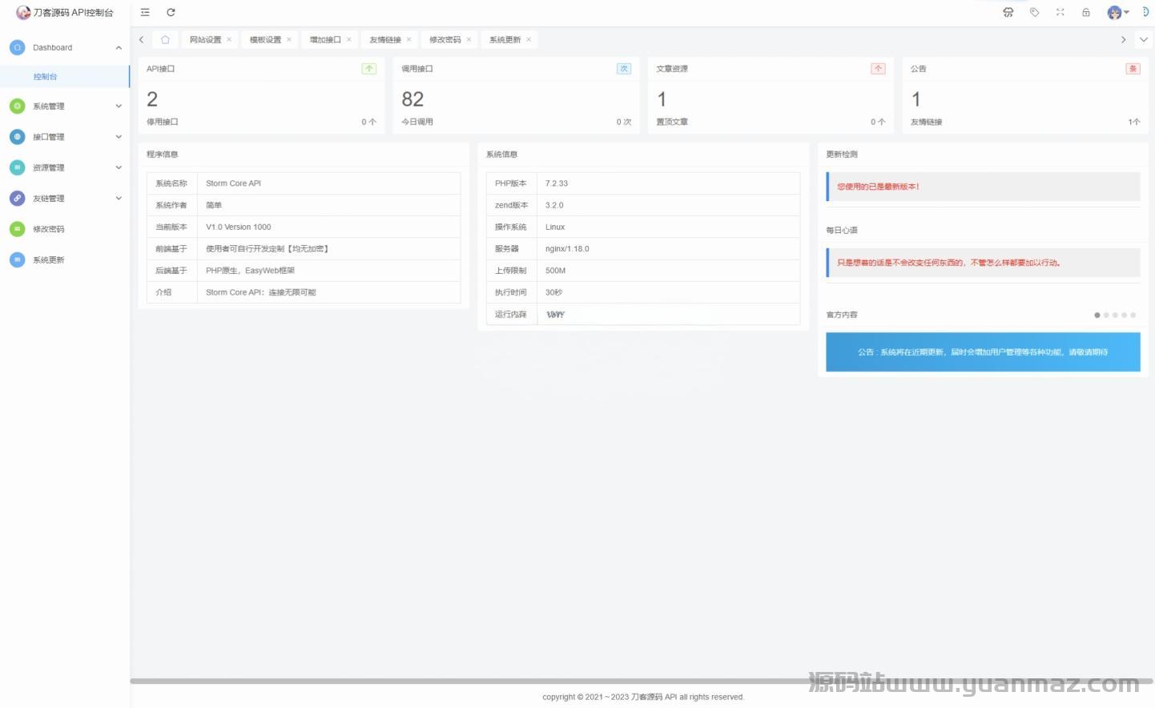Close the 模板设置 tab
The image size is (1155, 708).
pyautogui.click(x=289, y=39)
